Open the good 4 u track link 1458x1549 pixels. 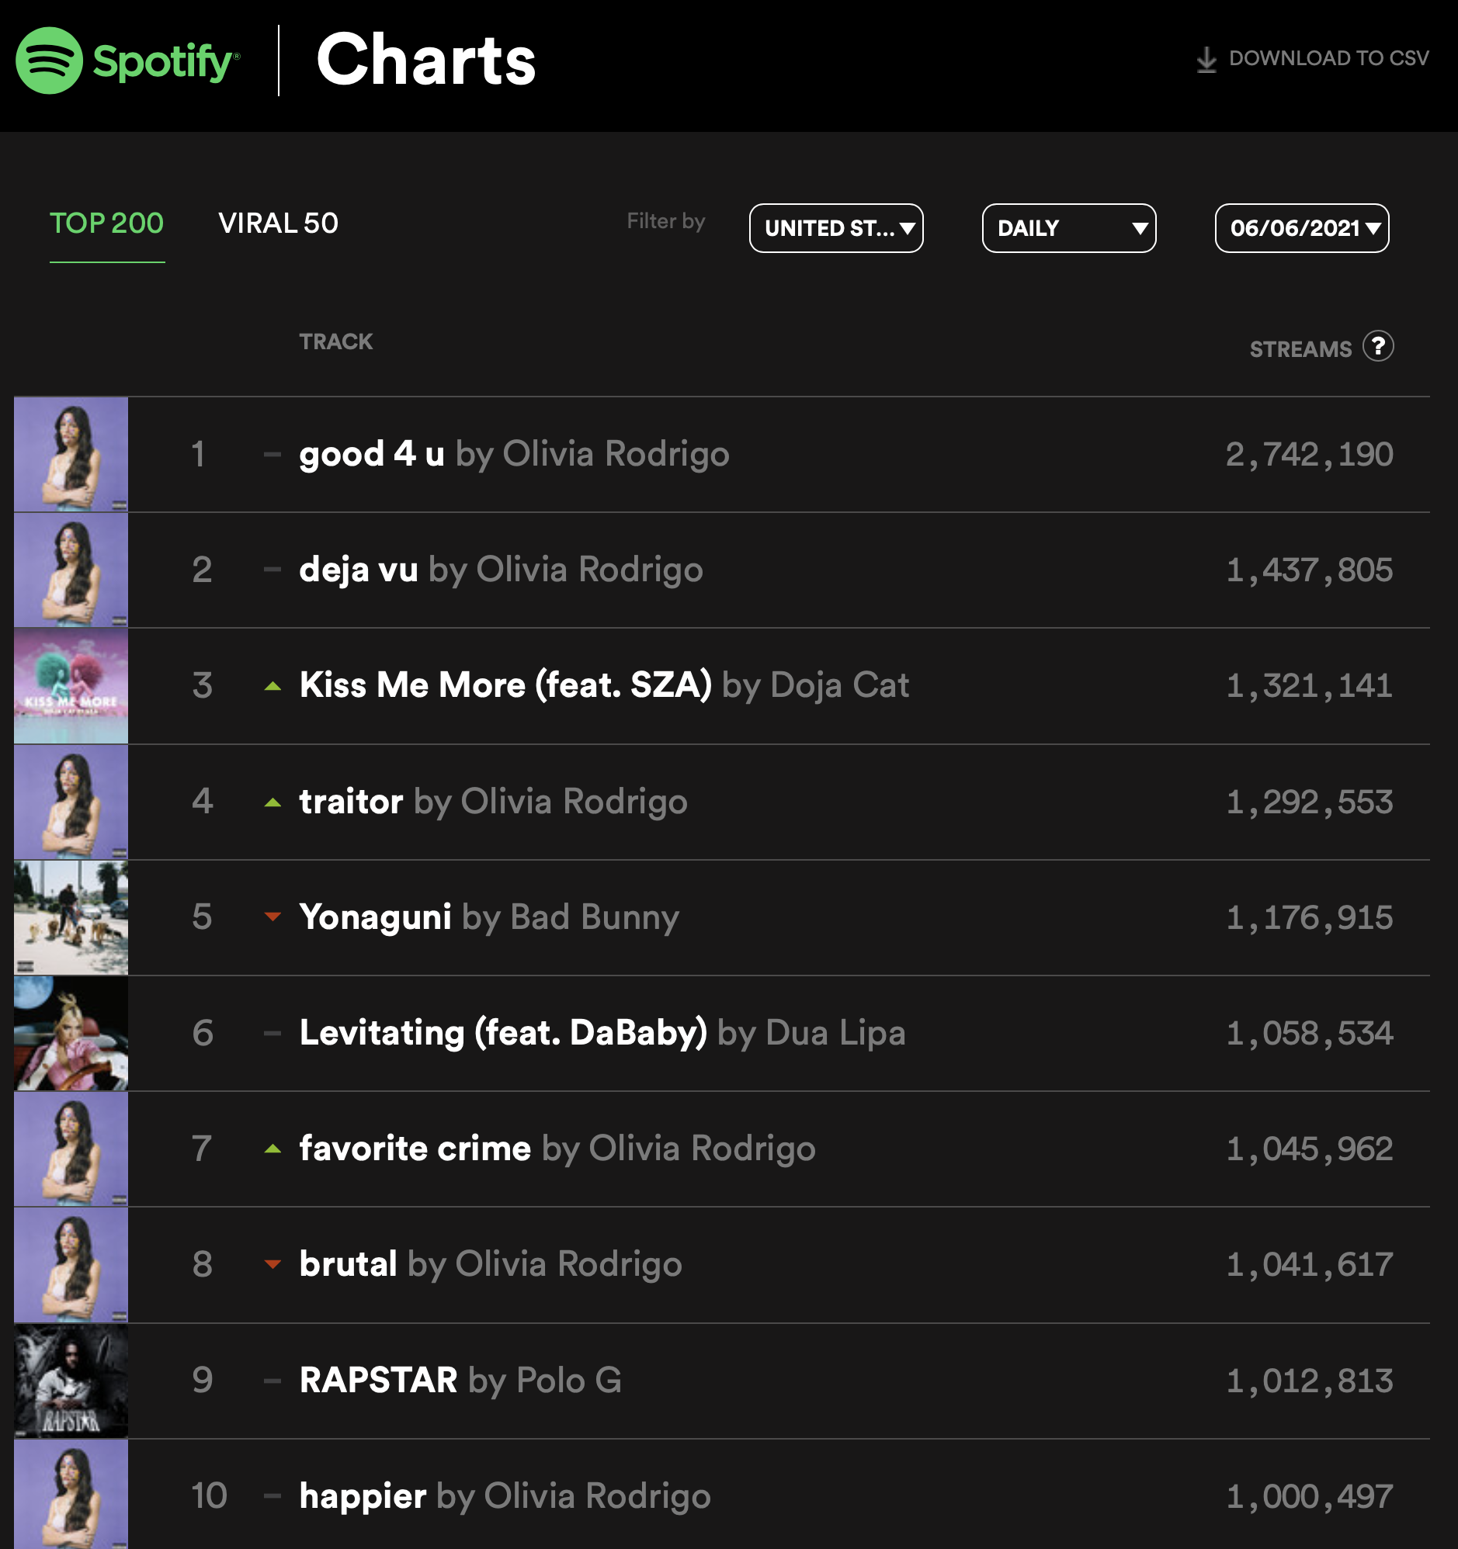click(x=372, y=454)
